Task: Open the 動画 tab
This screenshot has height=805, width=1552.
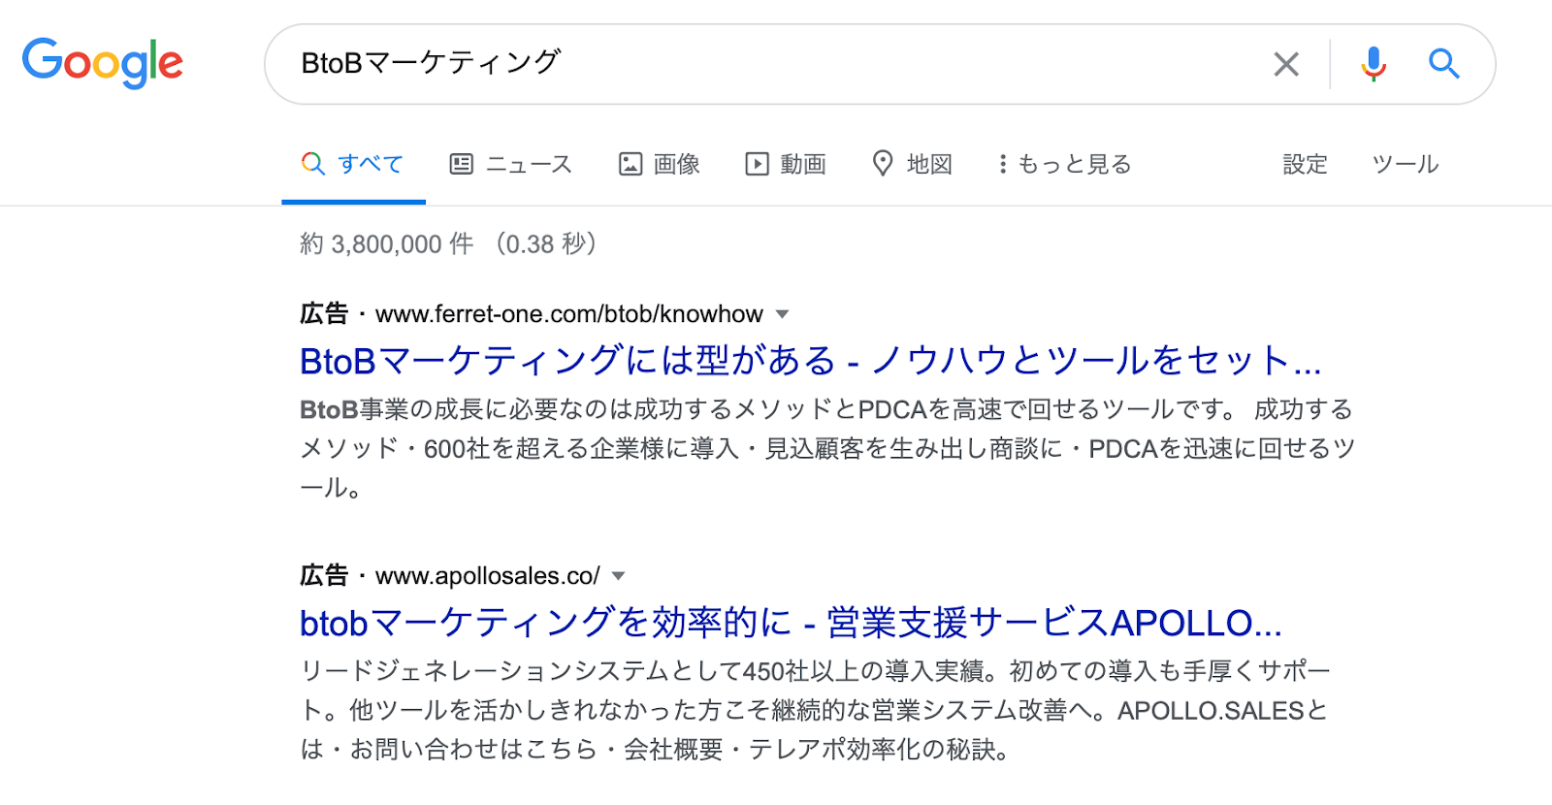Action: click(x=786, y=164)
